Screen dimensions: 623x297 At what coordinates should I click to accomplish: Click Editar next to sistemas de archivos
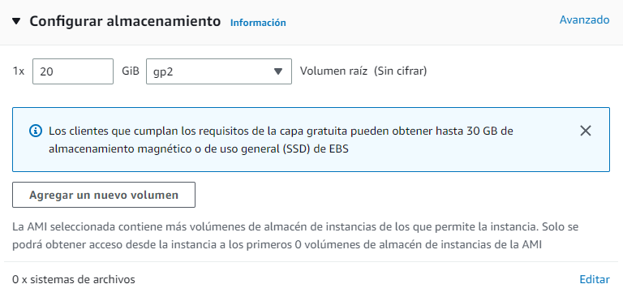(595, 279)
